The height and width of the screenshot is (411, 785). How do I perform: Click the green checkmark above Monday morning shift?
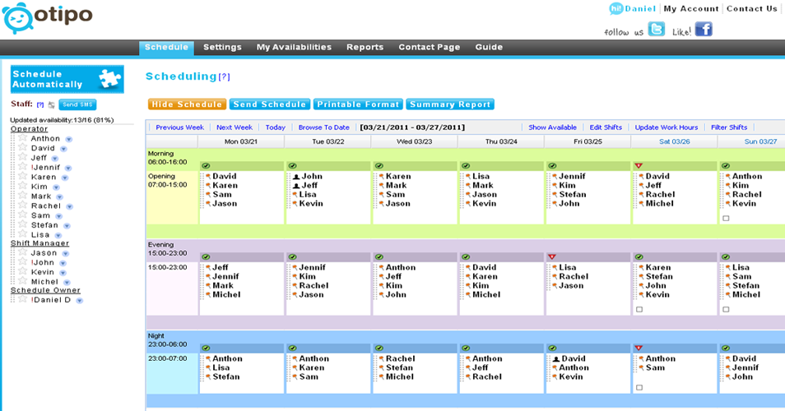[205, 166]
